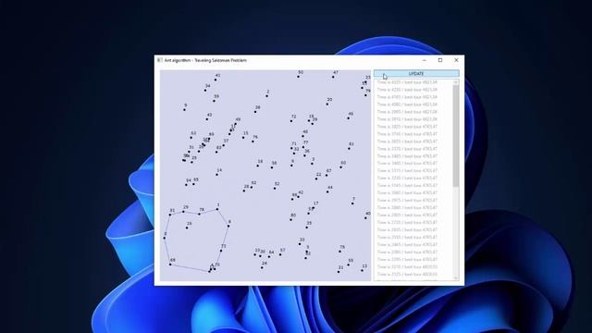Viewport: 592px width, 333px height.
Task: Select city point 76 on the map
Action: (x=253, y=142)
